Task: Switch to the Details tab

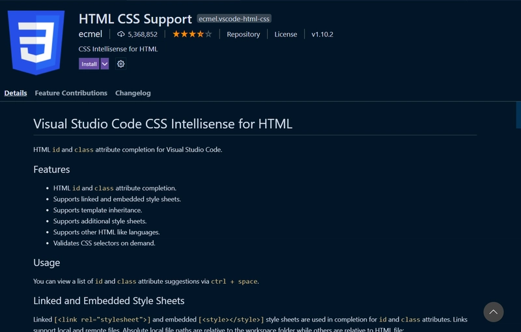Action: click(16, 93)
